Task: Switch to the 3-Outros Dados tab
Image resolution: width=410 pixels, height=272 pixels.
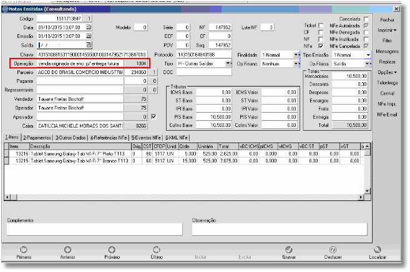Action: pyautogui.click(x=71, y=138)
